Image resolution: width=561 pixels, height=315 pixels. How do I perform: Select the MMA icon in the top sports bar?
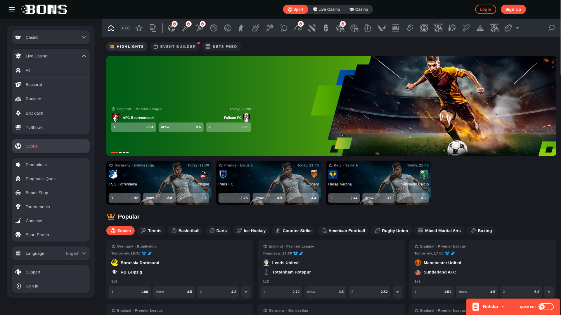(x=396, y=28)
